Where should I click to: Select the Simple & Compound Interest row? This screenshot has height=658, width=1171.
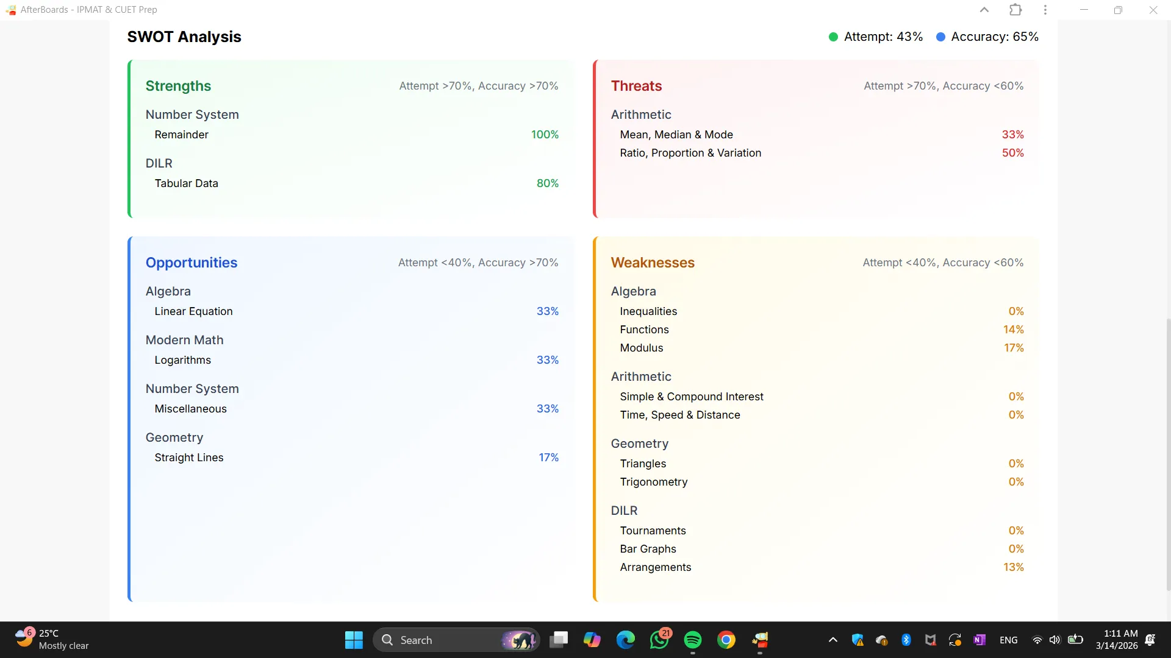coord(822,397)
